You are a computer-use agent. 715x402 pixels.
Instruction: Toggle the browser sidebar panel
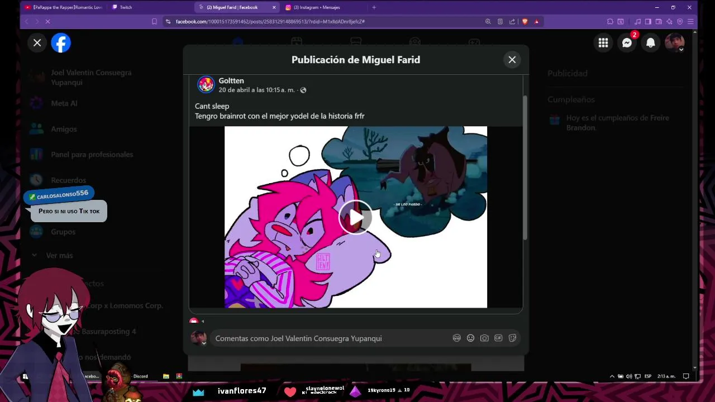648,21
